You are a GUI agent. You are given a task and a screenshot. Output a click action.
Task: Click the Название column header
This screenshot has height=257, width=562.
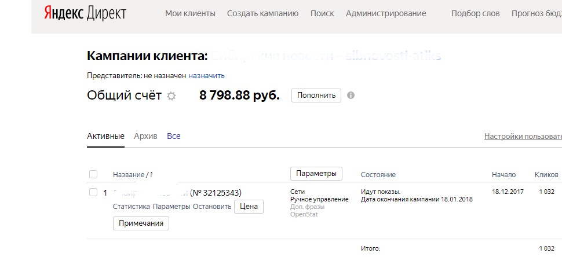128,175
